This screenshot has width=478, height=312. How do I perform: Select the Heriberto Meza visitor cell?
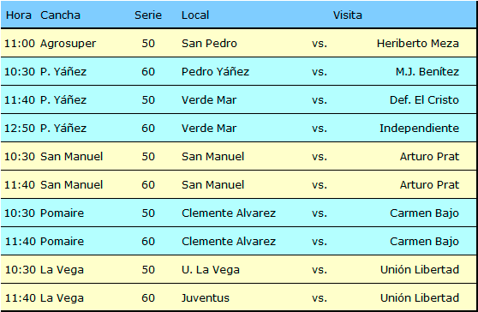tap(418, 44)
